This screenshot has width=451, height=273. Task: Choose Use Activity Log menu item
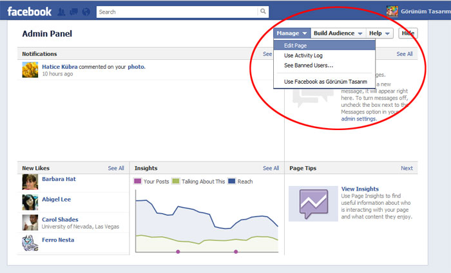(x=325, y=55)
